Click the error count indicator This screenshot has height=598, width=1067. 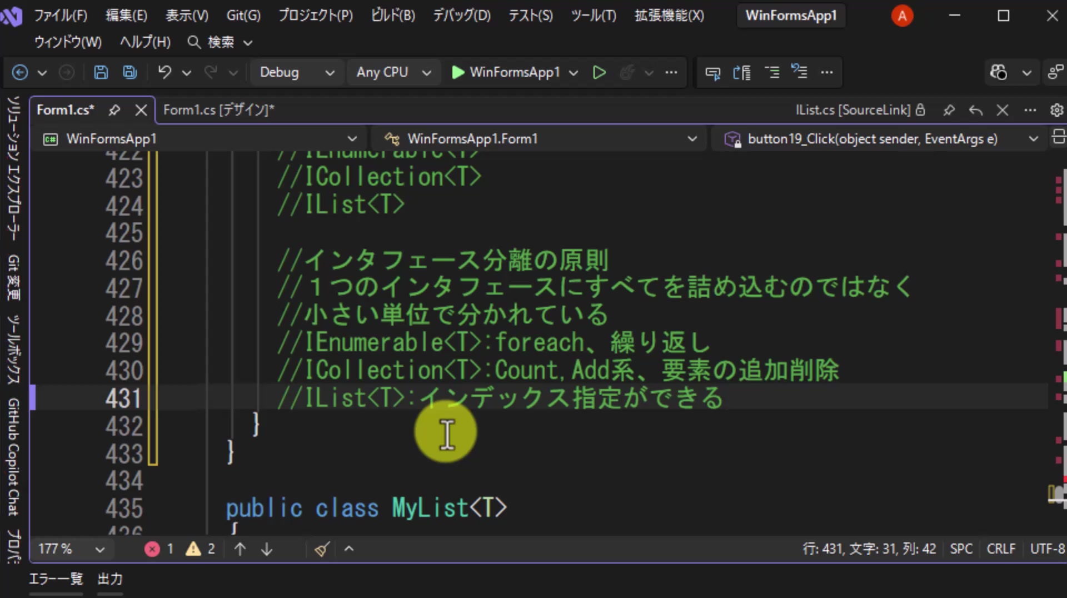[159, 549]
